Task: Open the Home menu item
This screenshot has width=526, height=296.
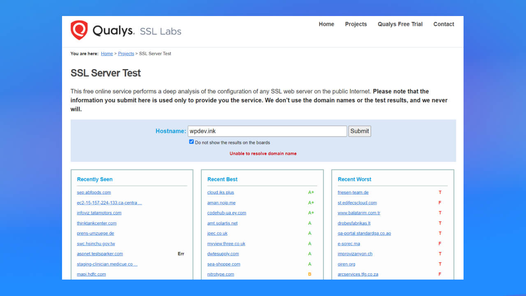Action: 326,24
